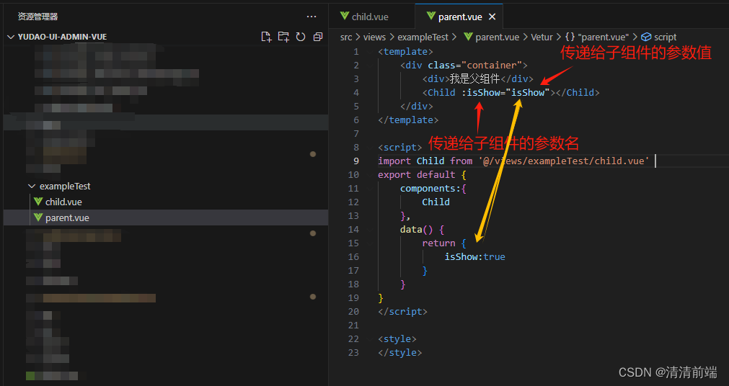
Task: Click the parent.vue breadcrumb with Vue icon
Action: pyautogui.click(x=492, y=37)
